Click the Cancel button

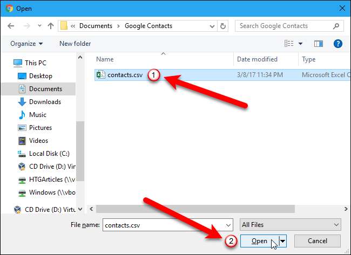coord(318,241)
